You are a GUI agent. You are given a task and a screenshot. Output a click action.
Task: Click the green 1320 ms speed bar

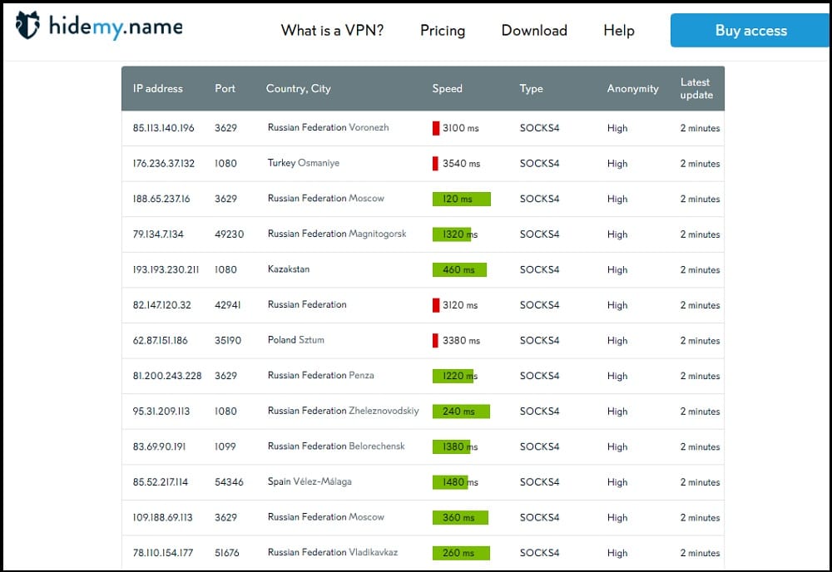pos(452,234)
